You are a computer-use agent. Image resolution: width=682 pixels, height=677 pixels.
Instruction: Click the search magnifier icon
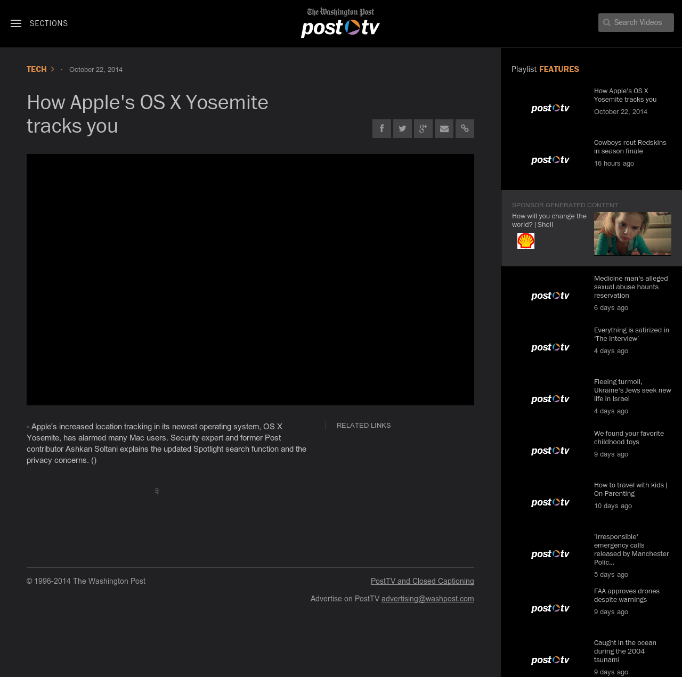click(607, 23)
